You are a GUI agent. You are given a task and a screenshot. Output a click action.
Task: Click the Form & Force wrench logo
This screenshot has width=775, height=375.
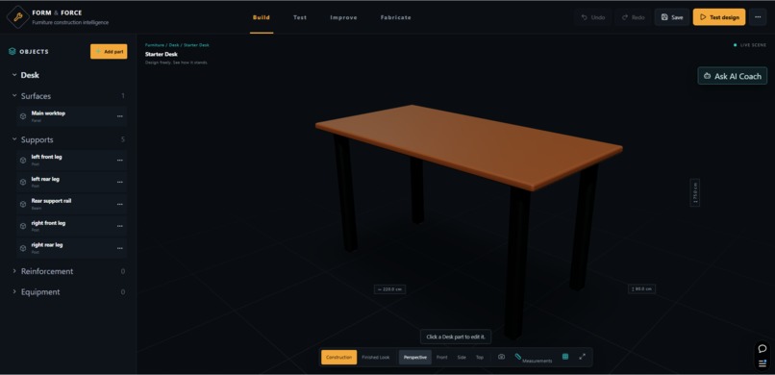(18, 17)
